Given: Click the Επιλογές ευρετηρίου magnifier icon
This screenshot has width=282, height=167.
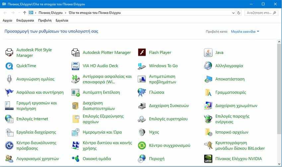Looking at the screenshot, I should [x=142, y=119].
